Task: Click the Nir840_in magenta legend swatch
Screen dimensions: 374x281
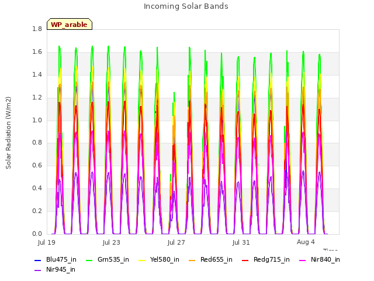Action: click(x=303, y=260)
